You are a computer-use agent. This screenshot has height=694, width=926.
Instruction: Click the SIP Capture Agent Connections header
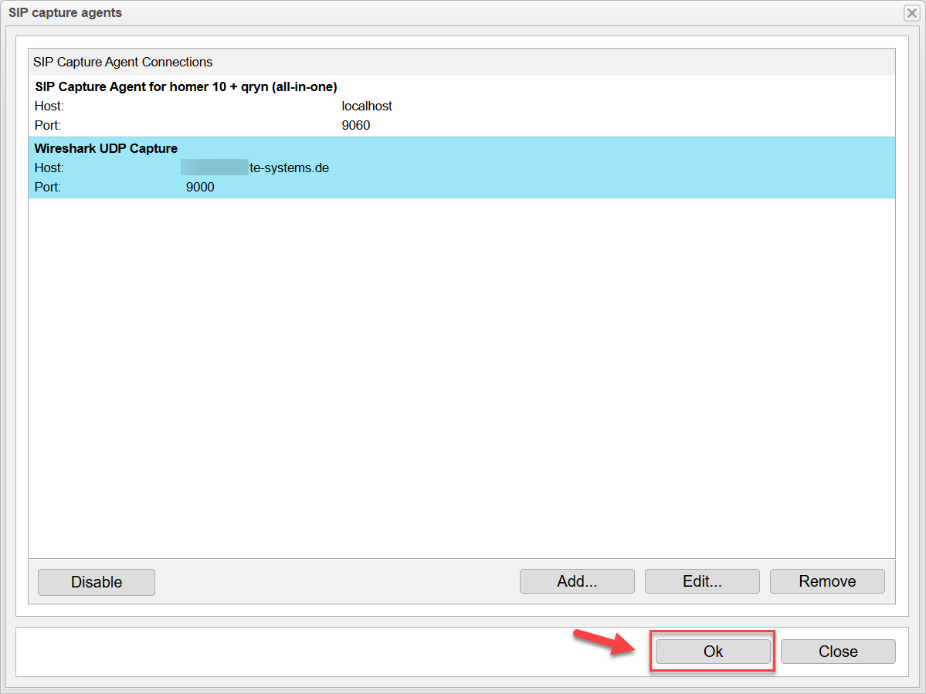[x=123, y=62]
